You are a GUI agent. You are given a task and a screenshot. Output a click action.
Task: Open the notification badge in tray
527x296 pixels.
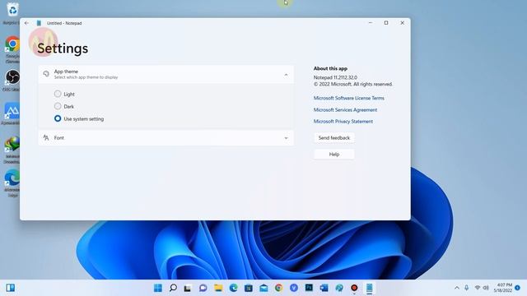[x=518, y=288]
